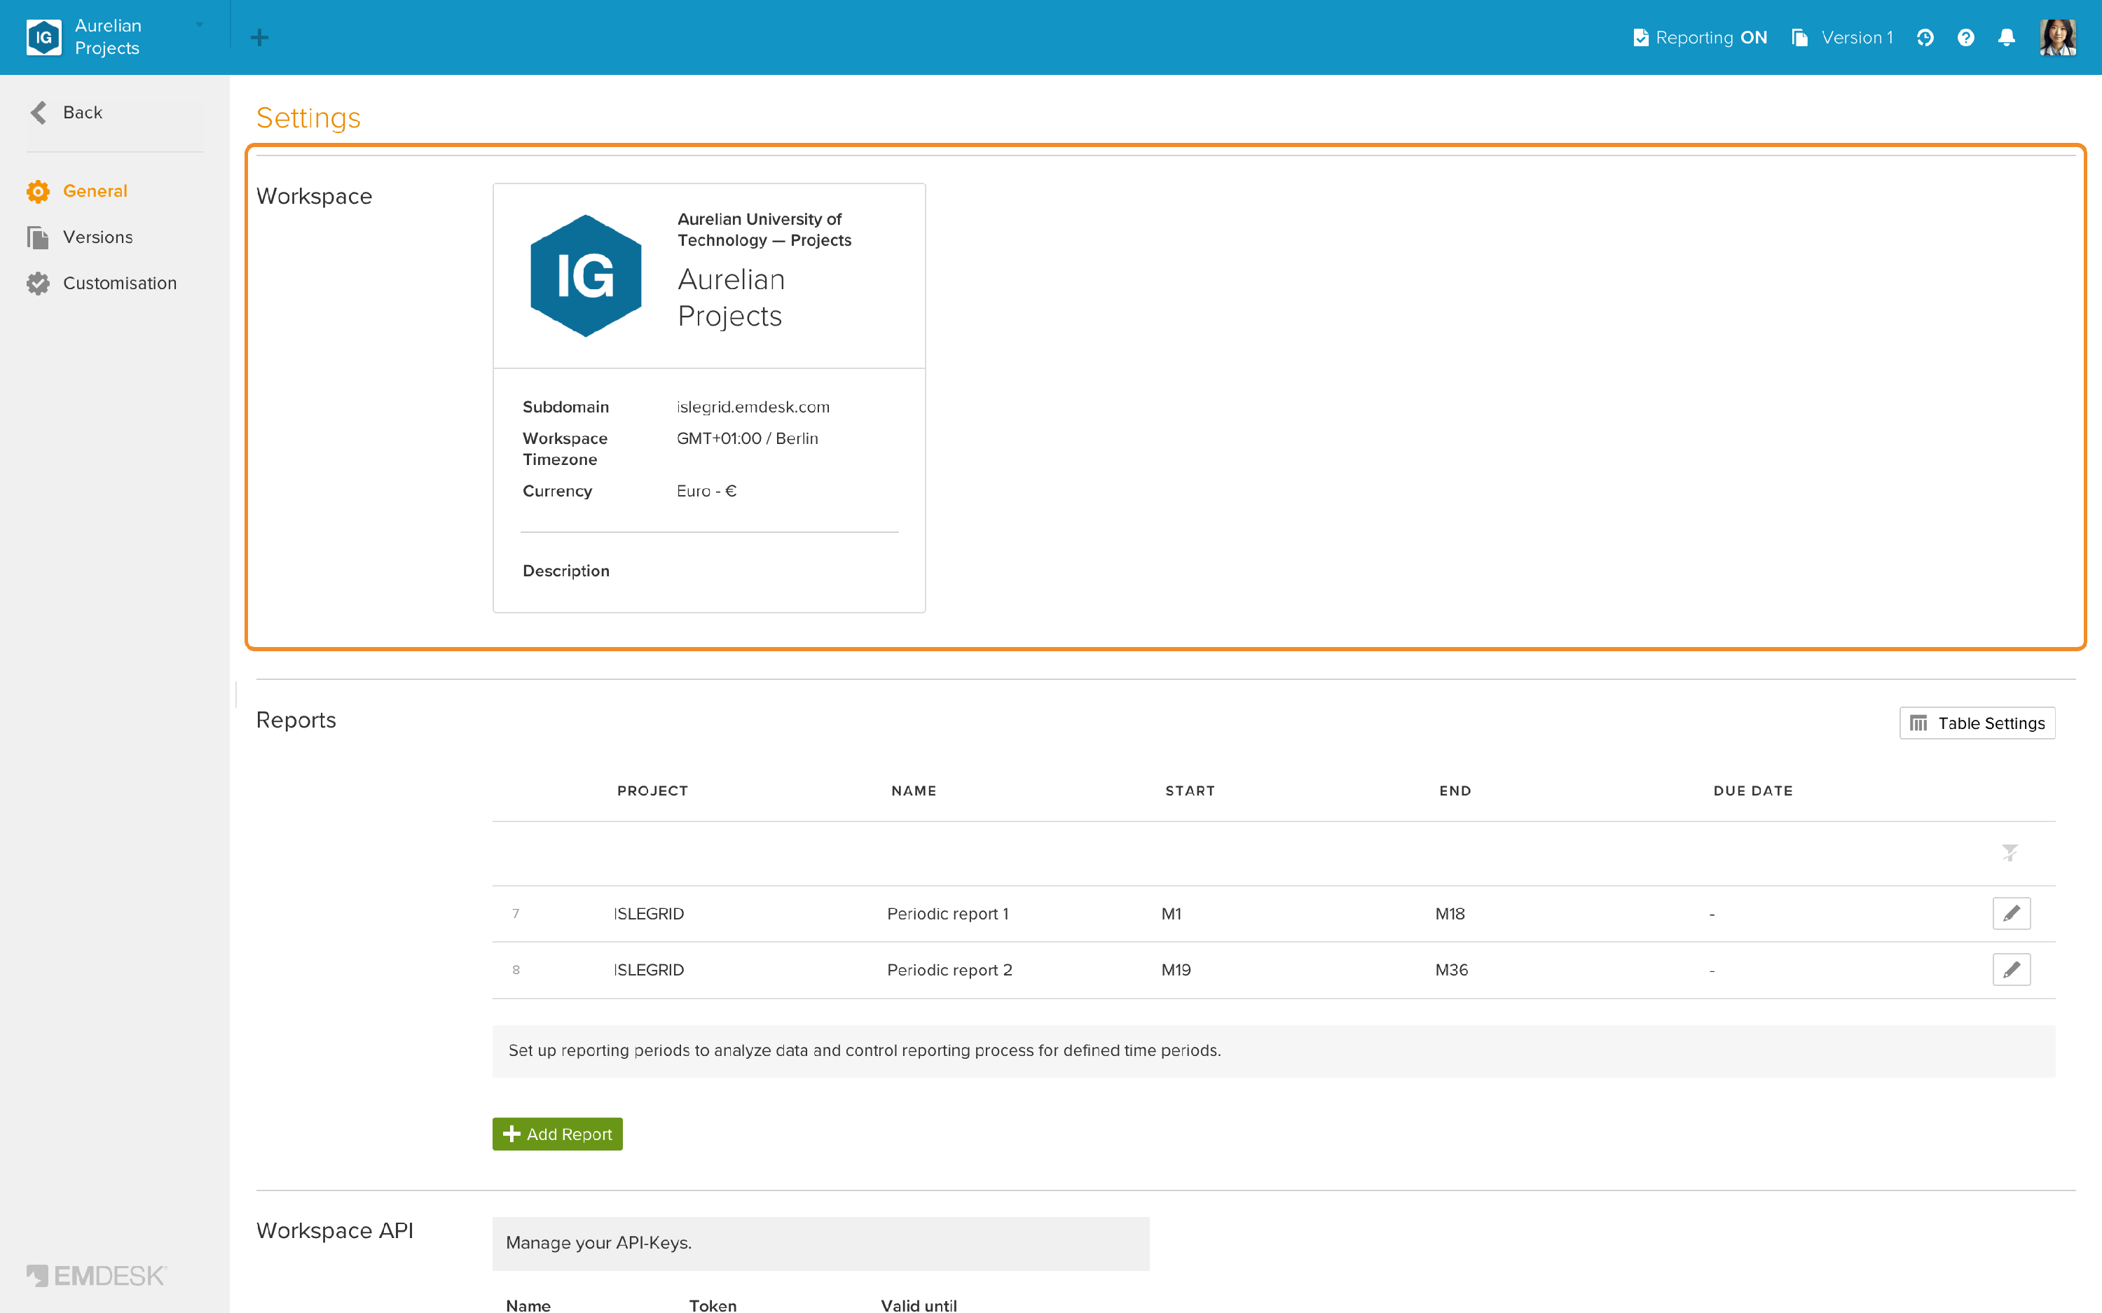The height and width of the screenshot is (1313, 2102).
Task: Sort by the START column header
Action: [x=1190, y=791]
